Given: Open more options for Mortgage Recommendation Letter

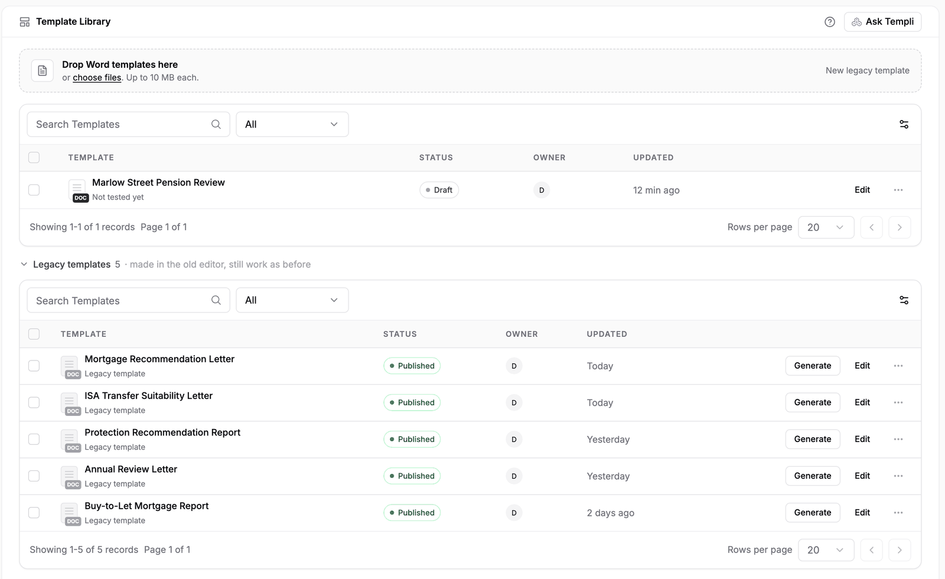Looking at the screenshot, I should coord(898,366).
